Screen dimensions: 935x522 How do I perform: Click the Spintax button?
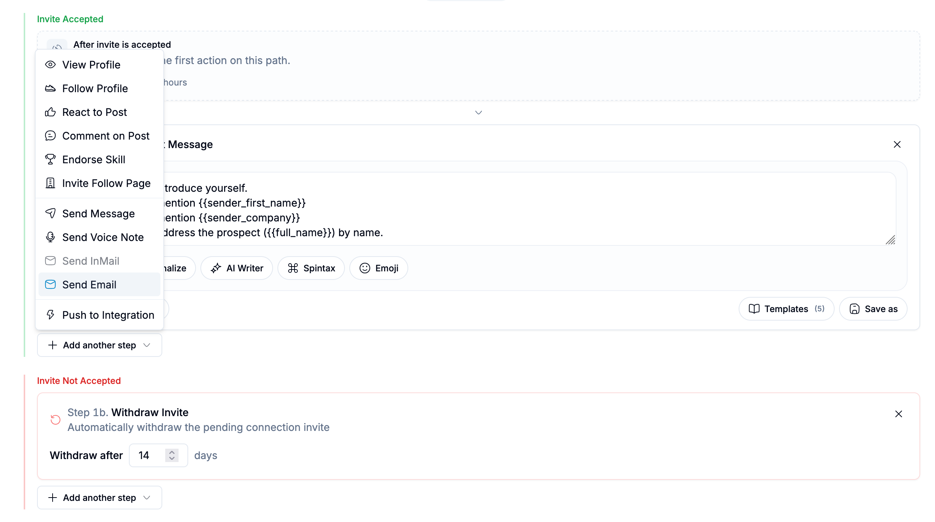(311, 268)
